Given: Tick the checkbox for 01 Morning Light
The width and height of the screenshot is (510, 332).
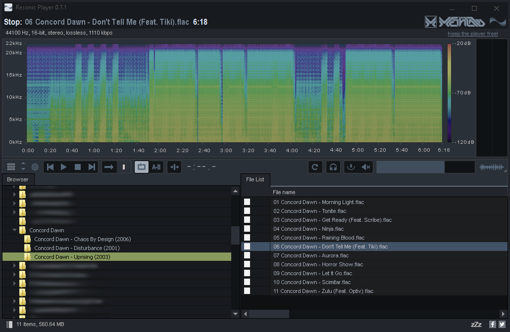Looking at the screenshot, I should 247,202.
